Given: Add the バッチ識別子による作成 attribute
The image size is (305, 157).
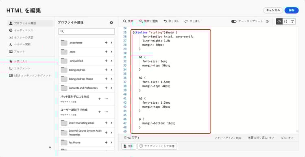Looking at the screenshot, I should tap(100, 99).
